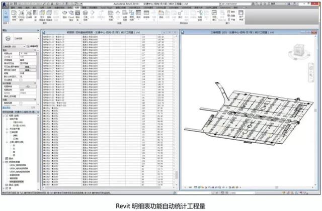Toggle the crop path checkbox in Properties
Viewport: 322px width, 211px height.
click(21, 80)
